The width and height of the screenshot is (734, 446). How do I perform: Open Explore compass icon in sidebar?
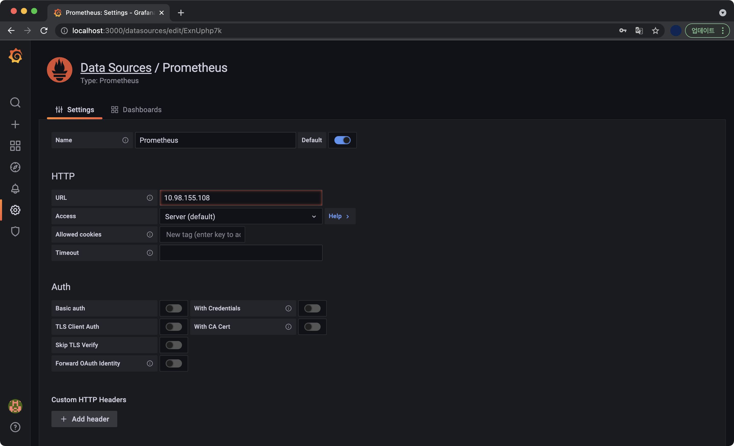pos(15,167)
